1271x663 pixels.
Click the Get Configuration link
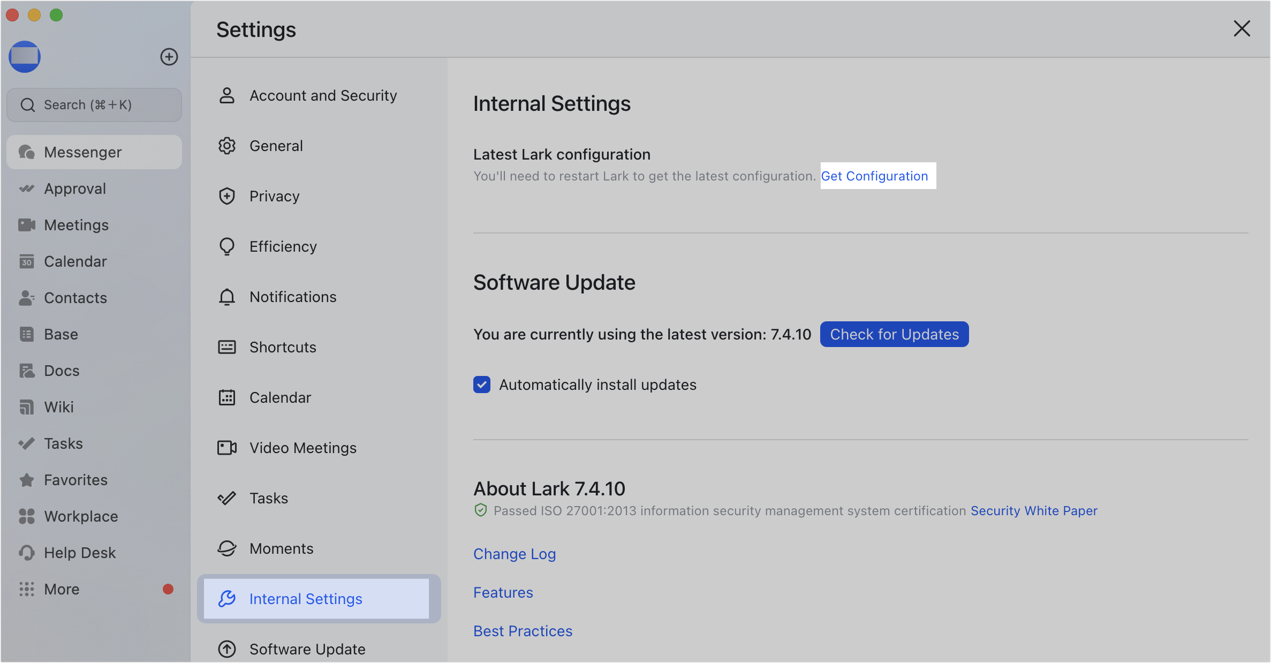point(875,176)
